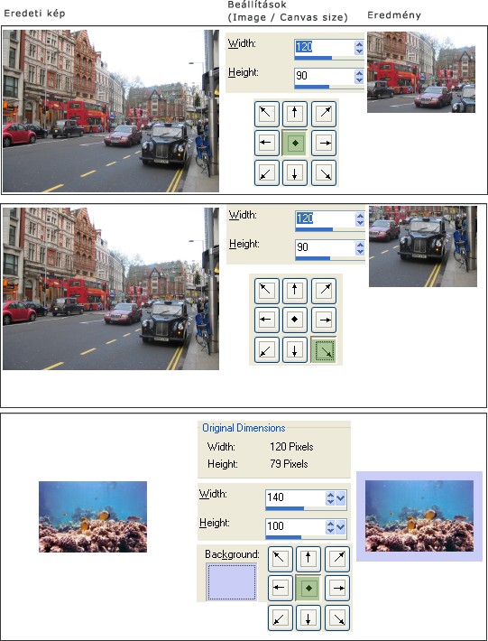Click the "Eredeti kép" heading
The width and height of the screenshot is (488, 641).
[x=34, y=13]
